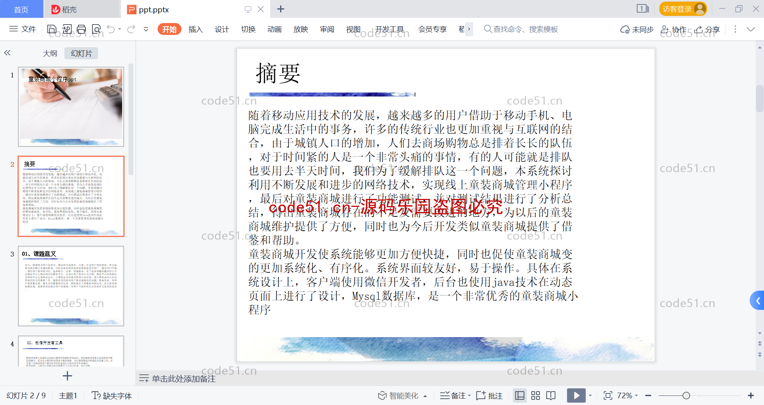
Task: Switch to reading view icon
Action: click(551, 395)
